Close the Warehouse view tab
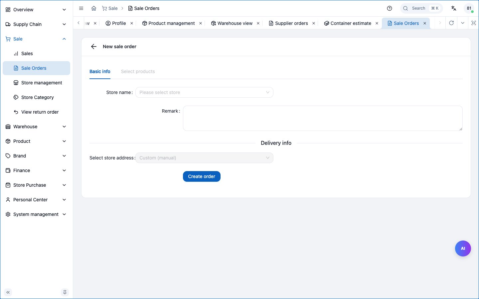The image size is (479, 299). (258, 23)
